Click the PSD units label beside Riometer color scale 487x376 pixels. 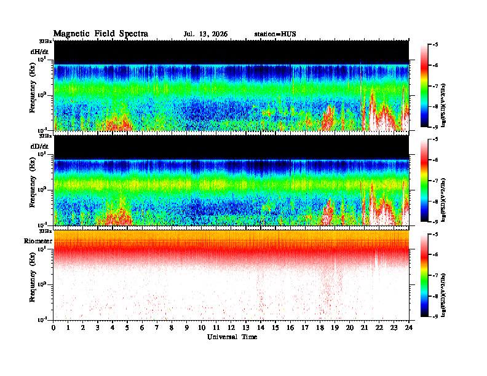pos(444,295)
